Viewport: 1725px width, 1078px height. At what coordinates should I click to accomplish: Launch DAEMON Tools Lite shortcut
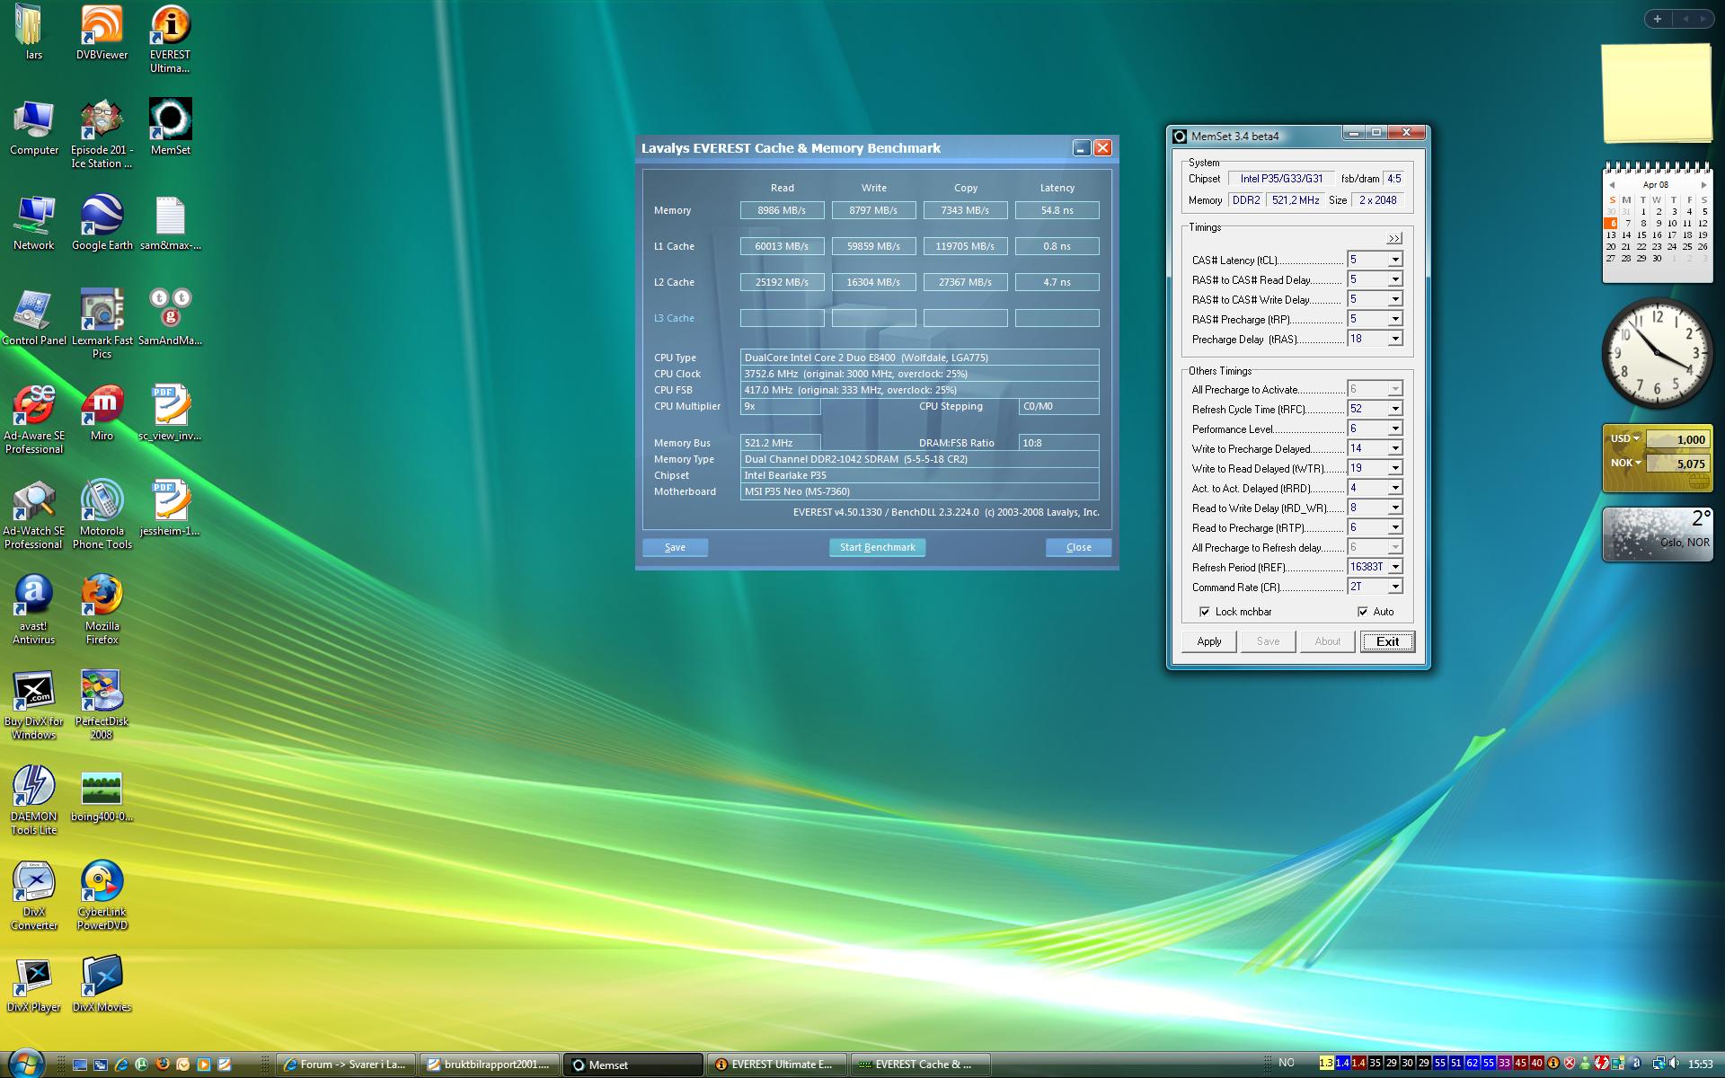(x=34, y=800)
